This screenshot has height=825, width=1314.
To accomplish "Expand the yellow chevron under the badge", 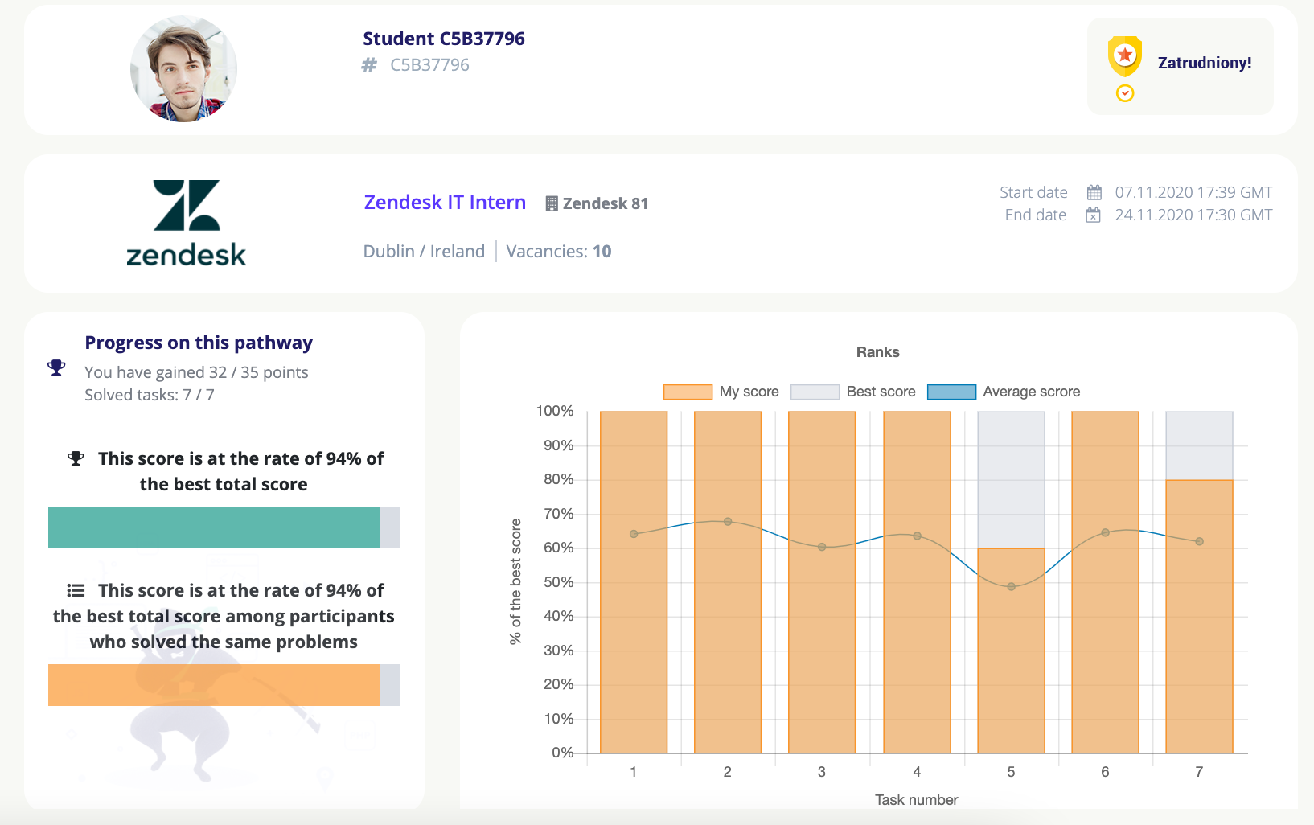I will tap(1125, 93).
